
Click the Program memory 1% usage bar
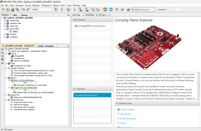click(25, 90)
